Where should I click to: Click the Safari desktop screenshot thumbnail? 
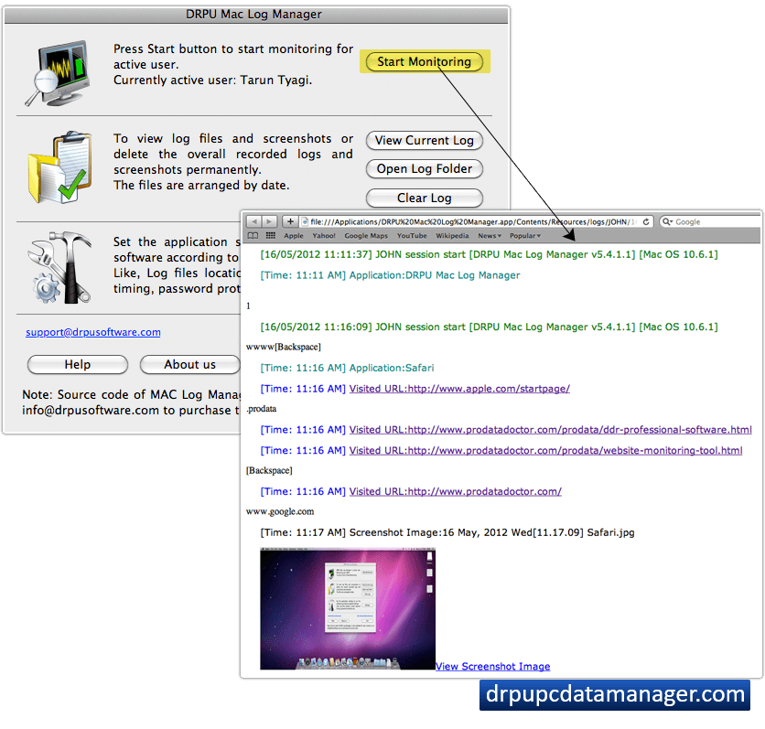coord(348,608)
